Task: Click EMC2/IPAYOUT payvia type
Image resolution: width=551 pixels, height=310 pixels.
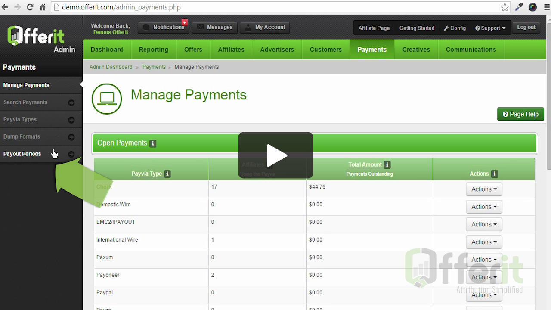Action: (116, 222)
